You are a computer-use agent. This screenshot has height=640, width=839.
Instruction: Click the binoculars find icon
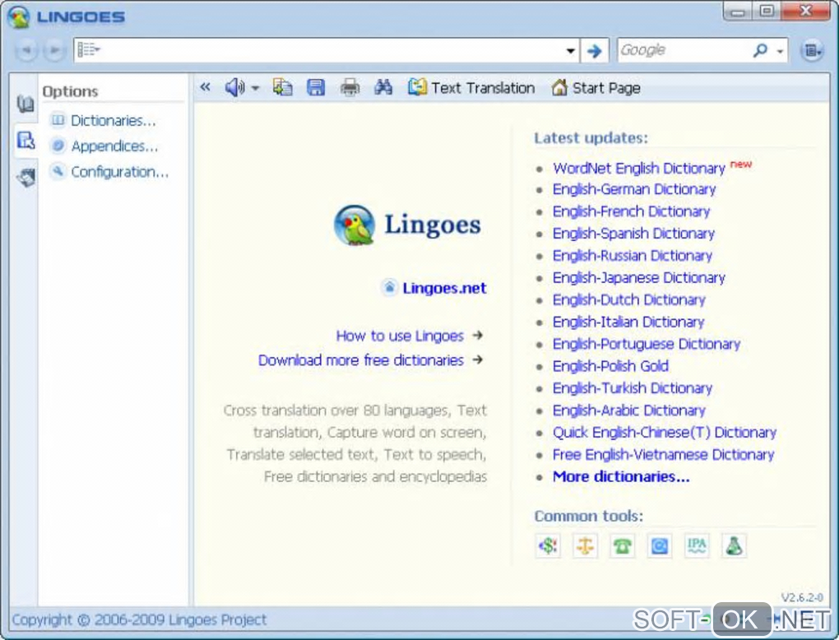click(383, 87)
